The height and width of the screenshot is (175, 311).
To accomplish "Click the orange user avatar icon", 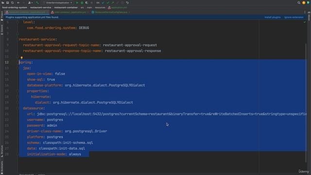I will point(304,3).
